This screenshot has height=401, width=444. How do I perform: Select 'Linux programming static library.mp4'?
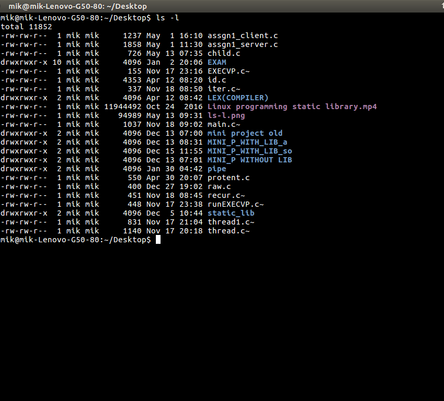(x=293, y=106)
